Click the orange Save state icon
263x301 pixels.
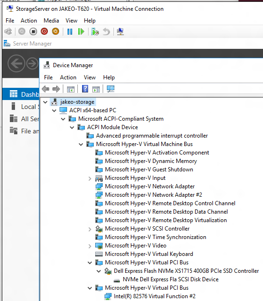click(x=56, y=31)
